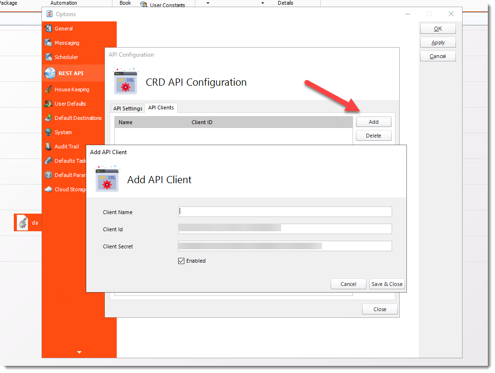This screenshot has width=495, height=373.
Task: Click inside the Client Name field
Action: [x=284, y=211]
